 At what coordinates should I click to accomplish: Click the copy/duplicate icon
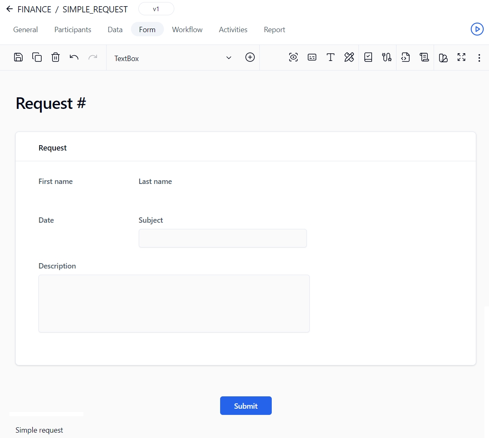coord(37,57)
